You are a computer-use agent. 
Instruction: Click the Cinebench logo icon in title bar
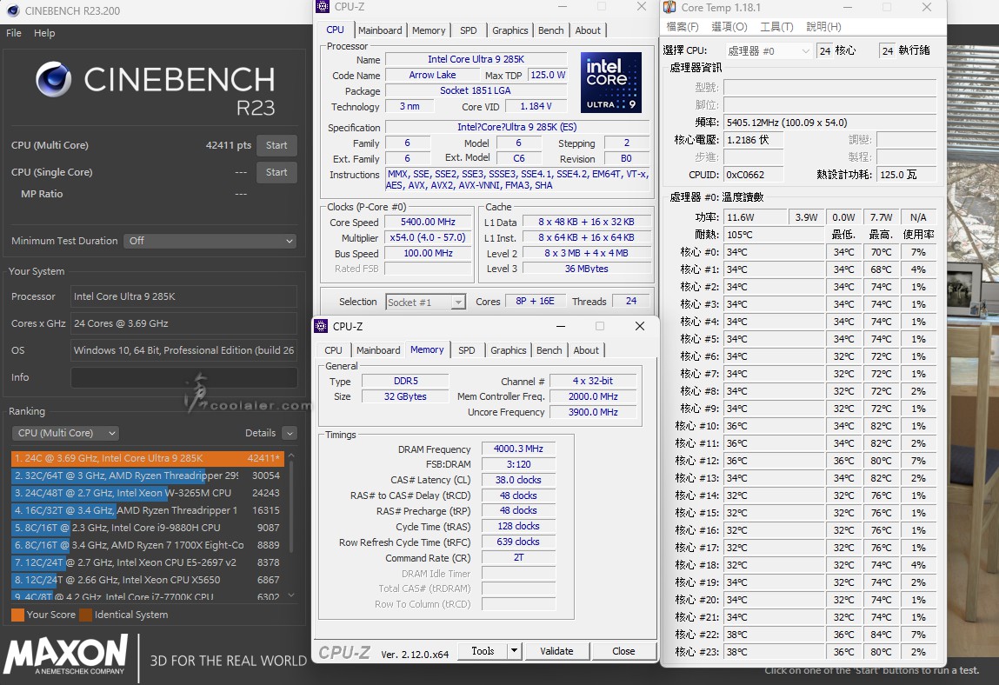pyautogui.click(x=13, y=10)
